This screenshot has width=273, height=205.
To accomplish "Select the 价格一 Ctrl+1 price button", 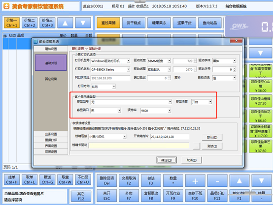I will pyautogui.click(x=12, y=23).
